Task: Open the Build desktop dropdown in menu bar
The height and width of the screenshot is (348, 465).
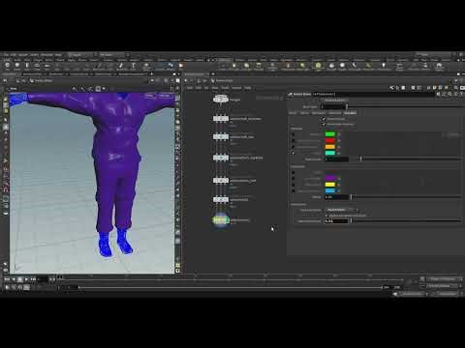Action: pyautogui.click(x=80, y=55)
